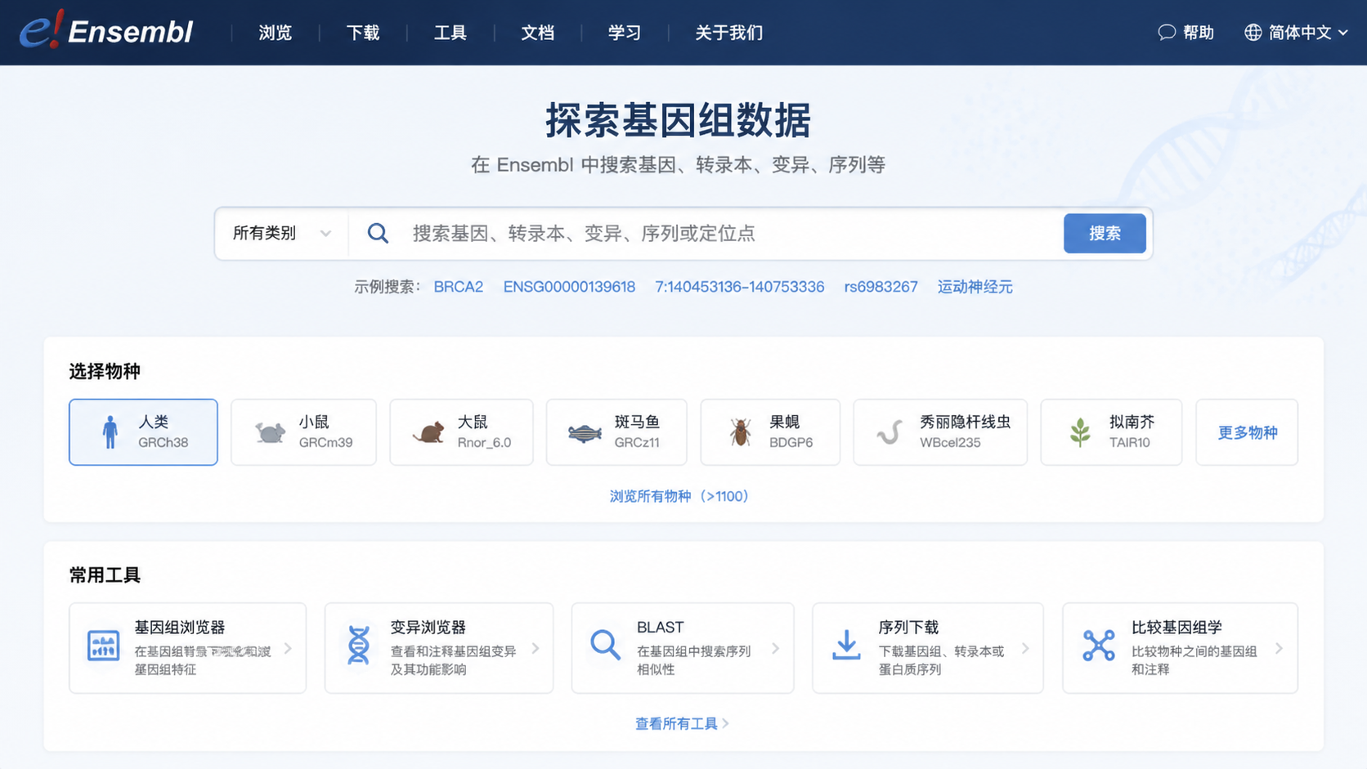Click the 序列下载 card title
The width and height of the screenshot is (1367, 769).
pos(908,627)
